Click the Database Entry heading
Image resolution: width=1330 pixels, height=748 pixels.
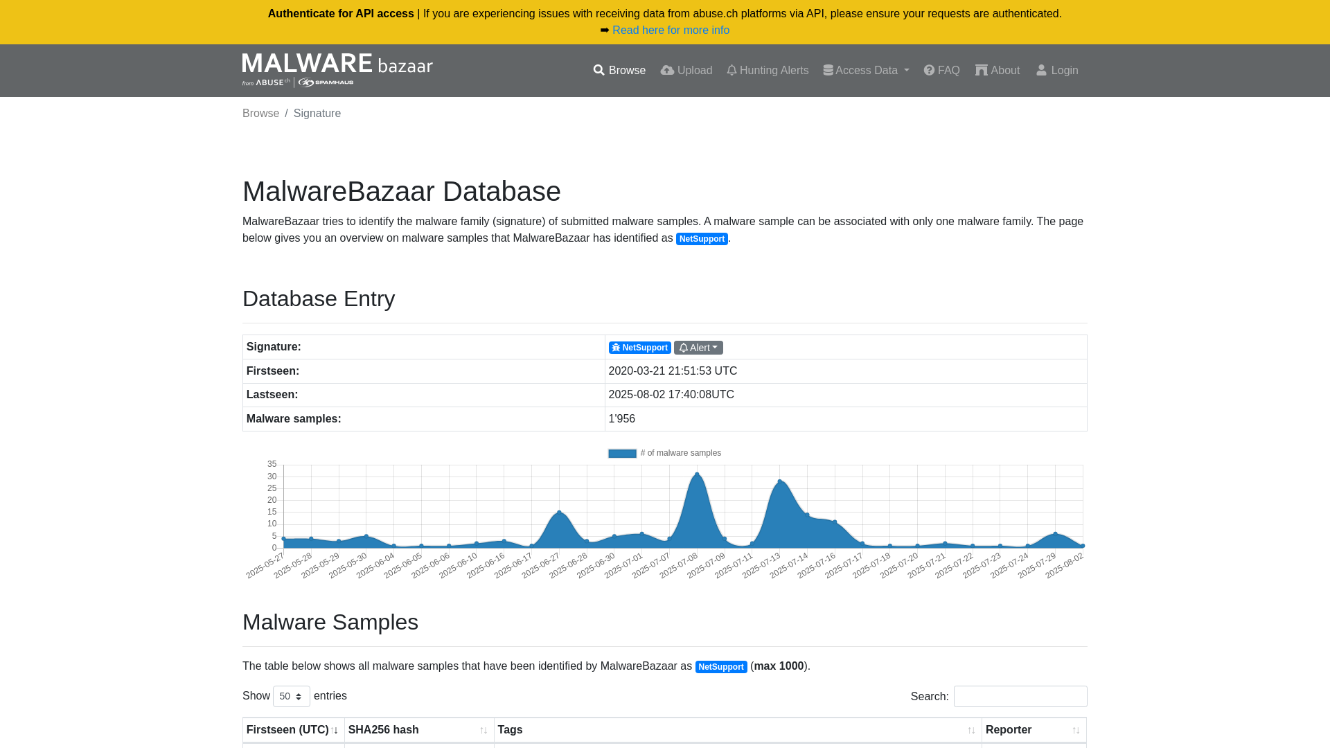319,299
